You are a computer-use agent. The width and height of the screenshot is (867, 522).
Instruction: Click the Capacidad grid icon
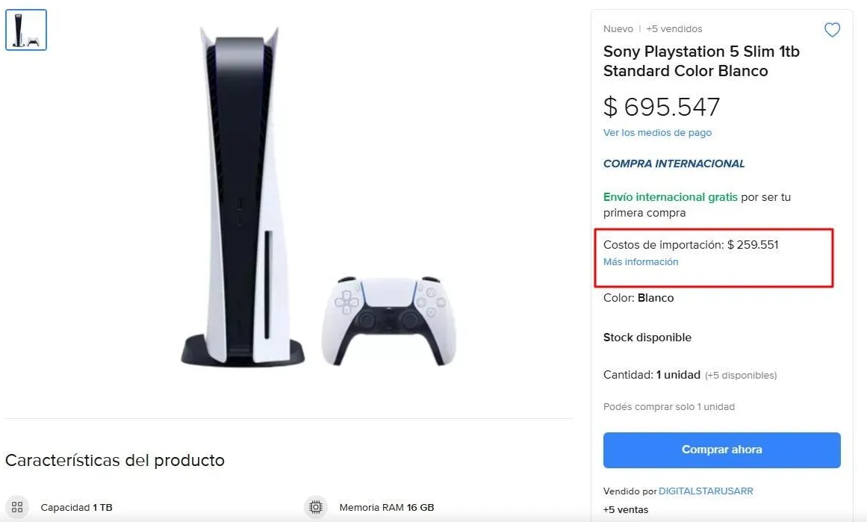point(16,507)
